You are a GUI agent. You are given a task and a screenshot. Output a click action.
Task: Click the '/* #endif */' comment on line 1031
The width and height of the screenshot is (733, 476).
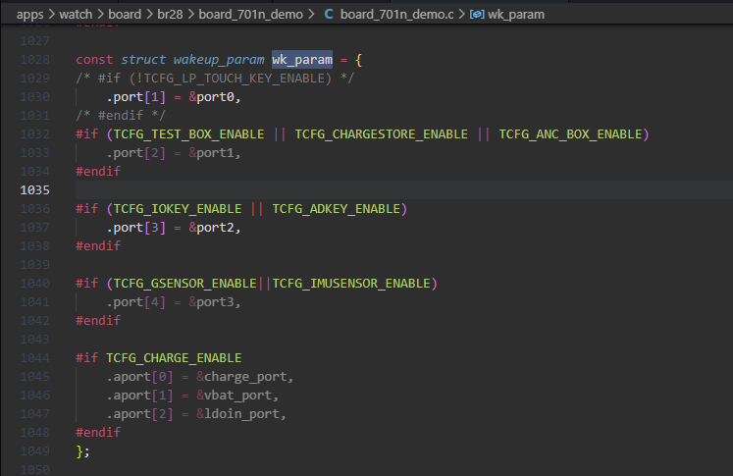tap(121, 116)
